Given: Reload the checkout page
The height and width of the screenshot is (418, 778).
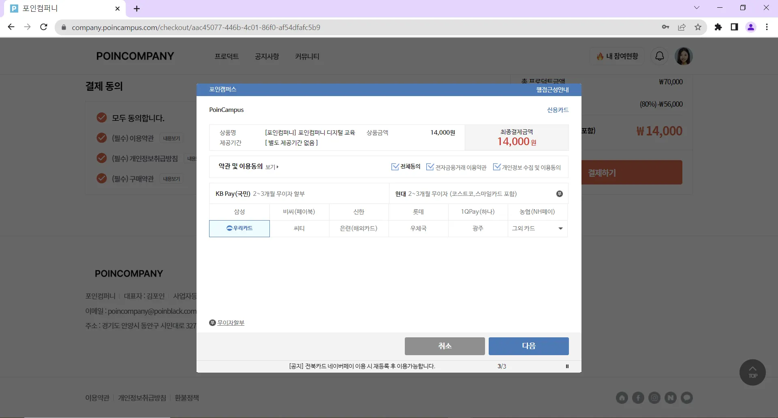Looking at the screenshot, I should [x=44, y=27].
